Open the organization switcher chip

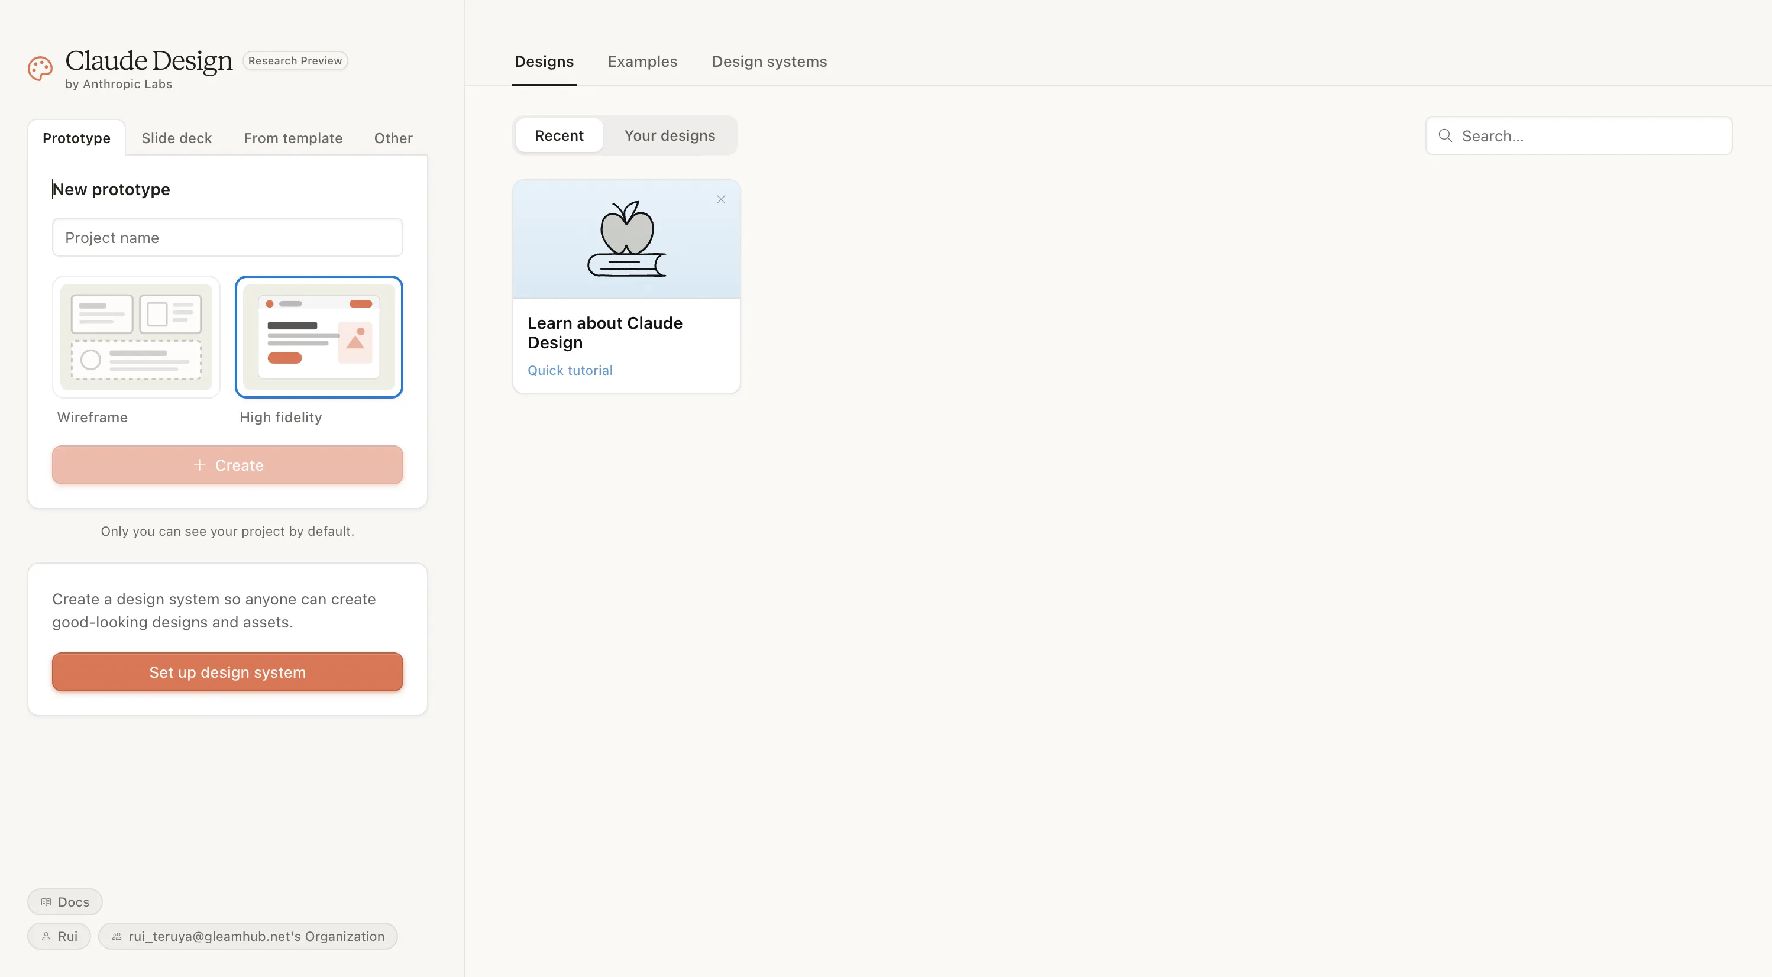pyautogui.click(x=248, y=936)
